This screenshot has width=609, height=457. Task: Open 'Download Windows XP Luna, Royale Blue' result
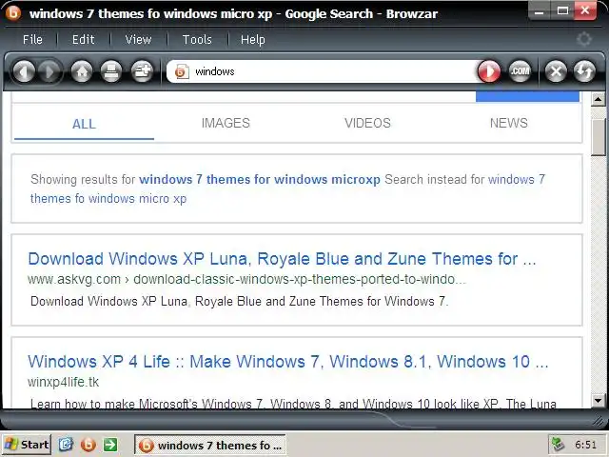(x=282, y=259)
